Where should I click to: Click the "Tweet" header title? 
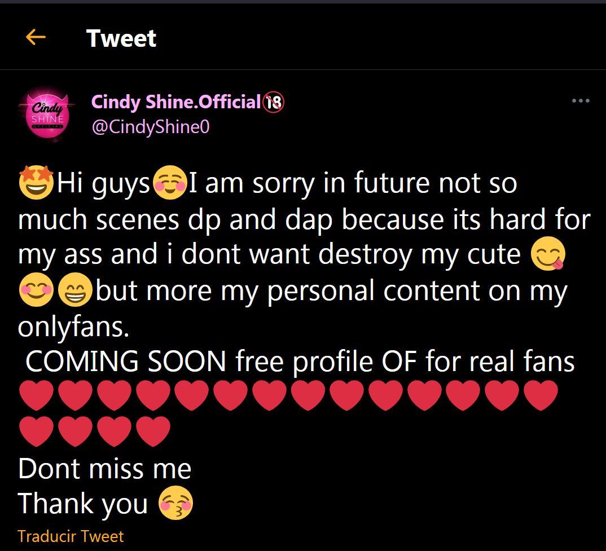121,38
